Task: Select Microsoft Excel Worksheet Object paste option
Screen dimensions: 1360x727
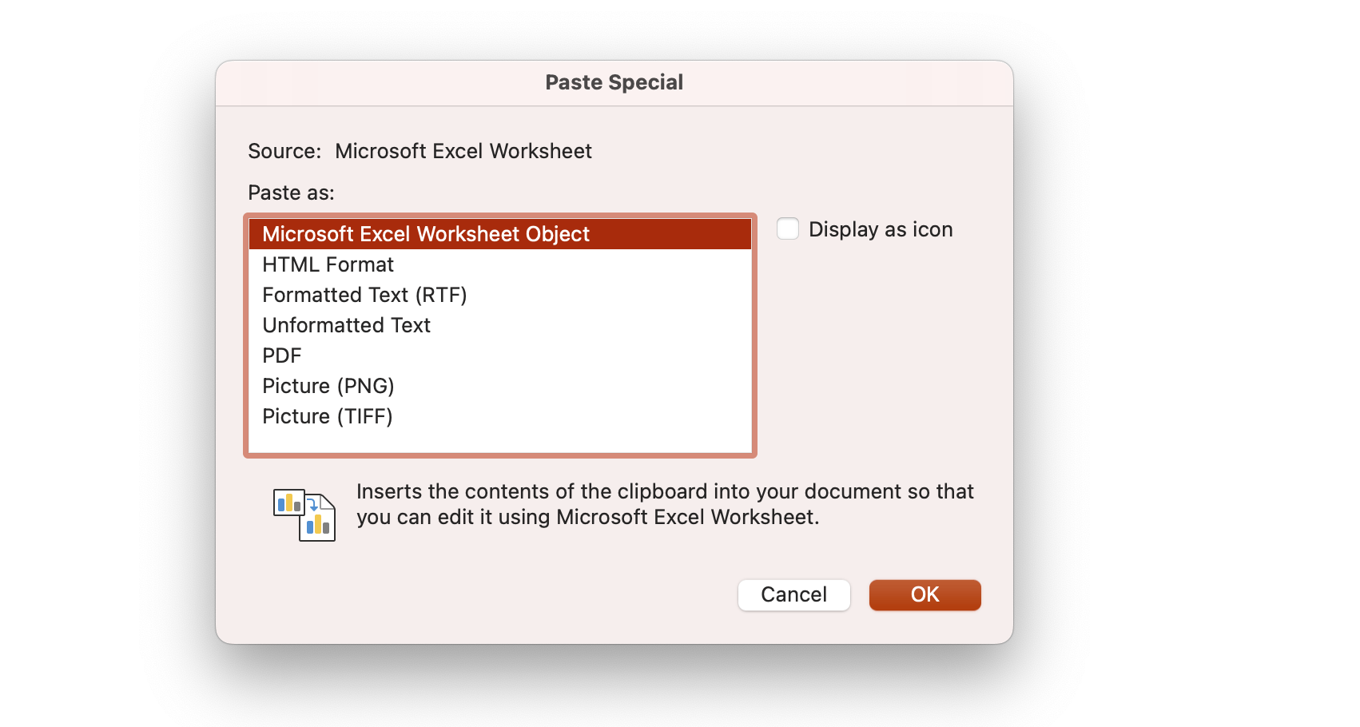Action: click(x=500, y=234)
